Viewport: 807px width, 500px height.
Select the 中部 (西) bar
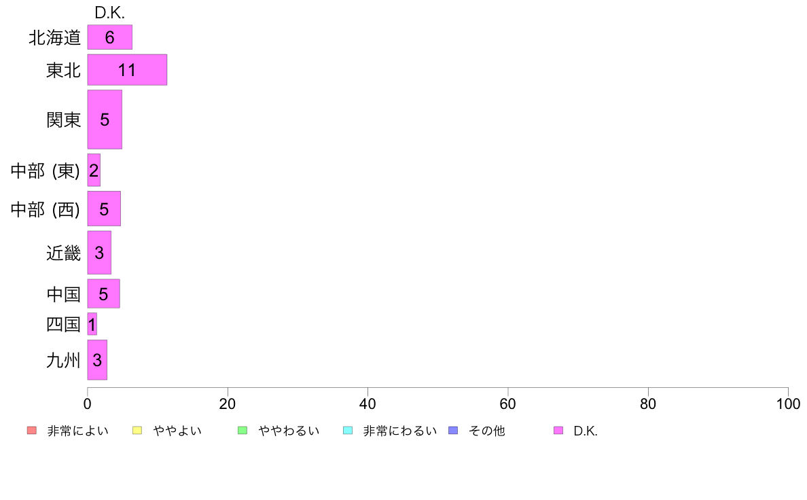104,209
